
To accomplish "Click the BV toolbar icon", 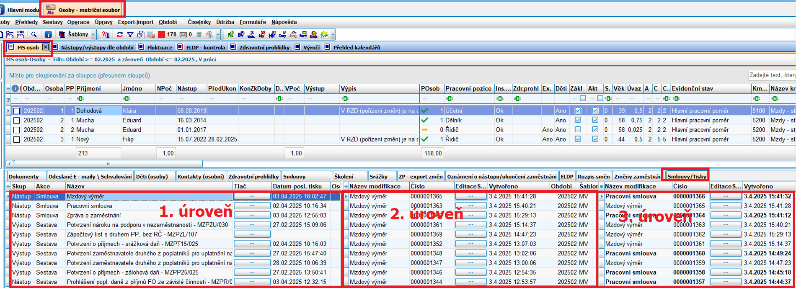I will 241,34.
